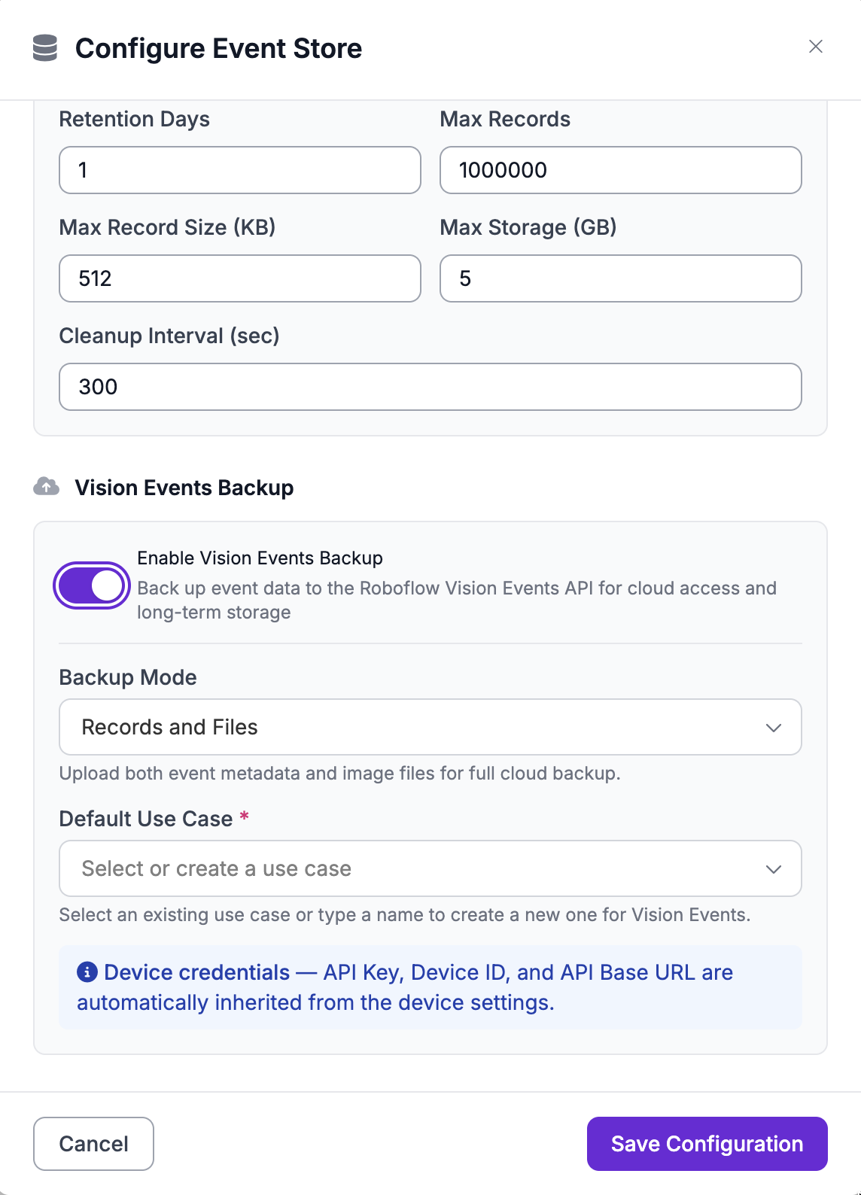The image size is (861, 1195).
Task: Click the cloud upload icon by Vision Events Backup
Action: point(47,487)
